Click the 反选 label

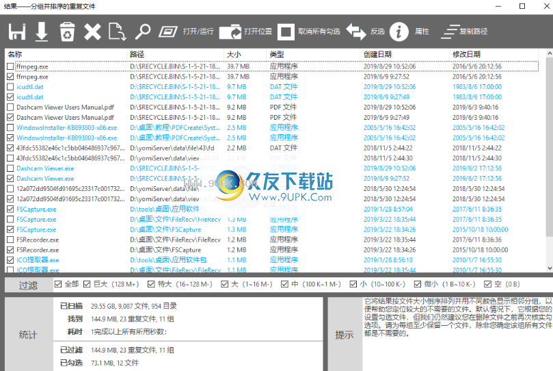[x=377, y=31]
